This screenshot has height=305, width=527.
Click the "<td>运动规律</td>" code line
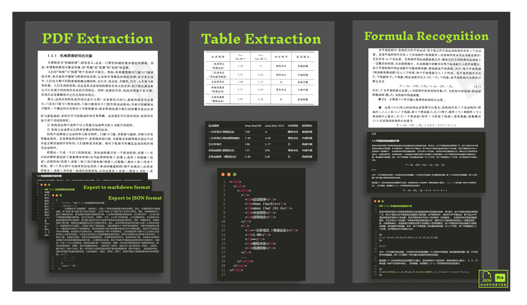point(261,199)
